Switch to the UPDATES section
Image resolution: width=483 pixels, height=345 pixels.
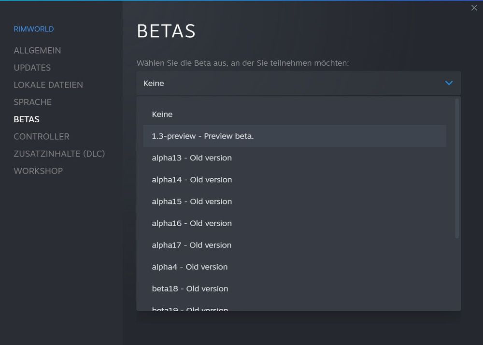[32, 68]
